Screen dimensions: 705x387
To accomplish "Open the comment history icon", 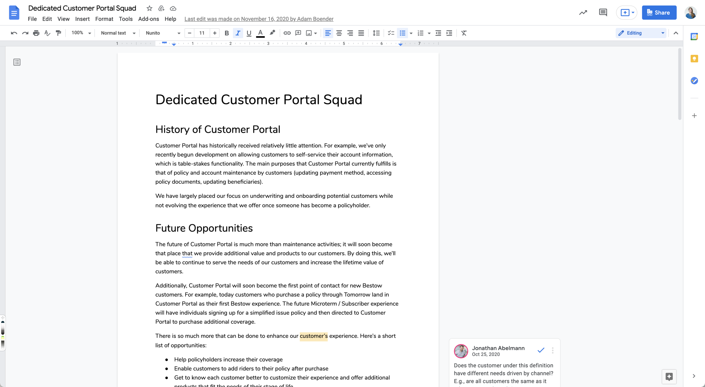I will pos(603,12).
